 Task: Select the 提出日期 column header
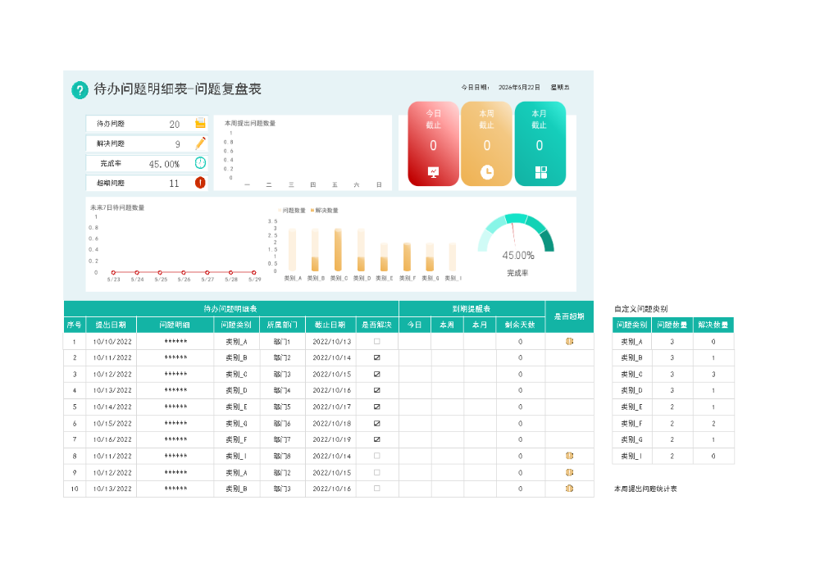click(x=111, y=325)
